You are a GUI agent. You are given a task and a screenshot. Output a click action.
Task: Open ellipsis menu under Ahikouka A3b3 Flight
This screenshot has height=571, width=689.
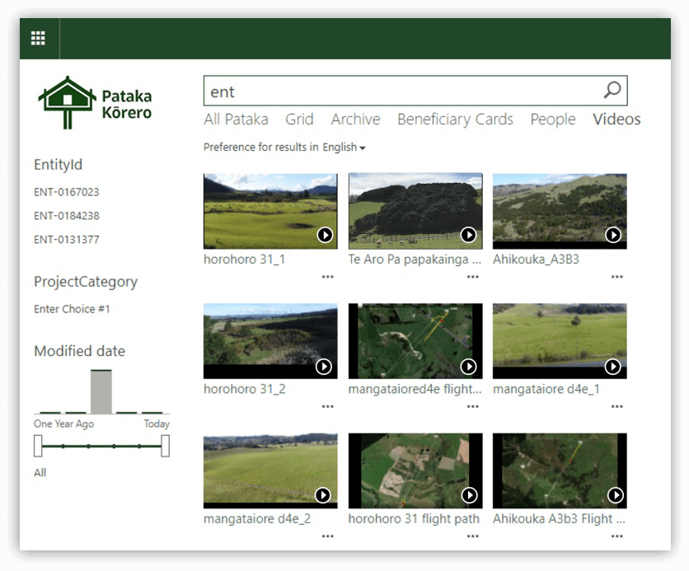tap(617, 536)
